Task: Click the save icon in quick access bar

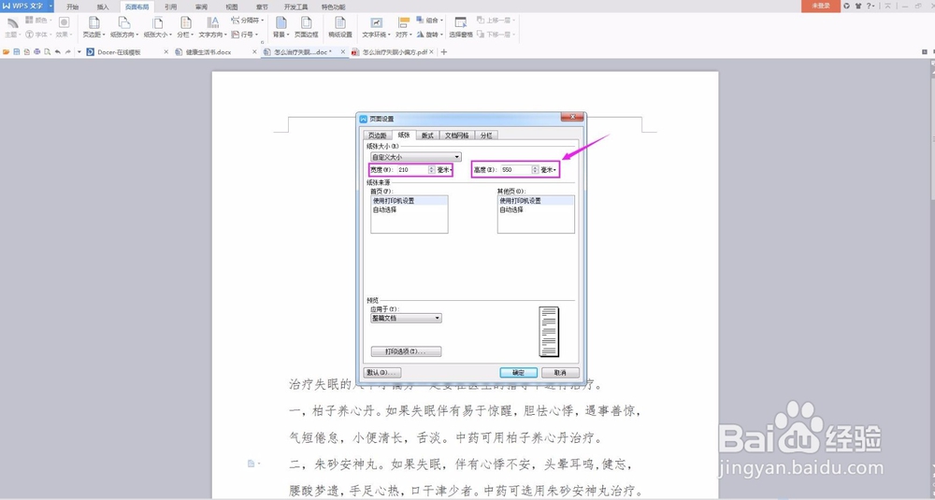Action: (17, 52)
